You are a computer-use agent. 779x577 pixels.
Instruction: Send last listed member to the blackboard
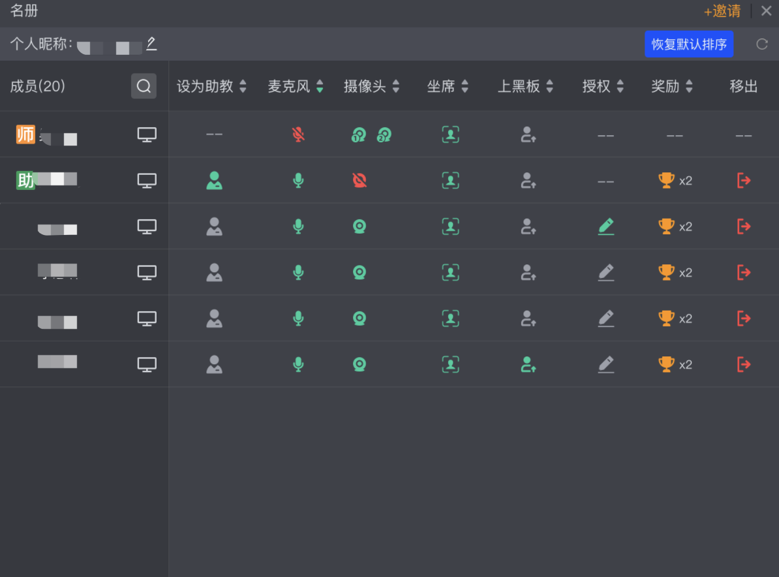[x=528, y=364]
